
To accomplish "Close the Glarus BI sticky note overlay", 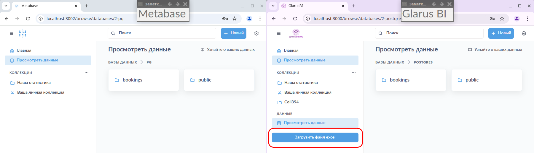I will coord(449,4).
